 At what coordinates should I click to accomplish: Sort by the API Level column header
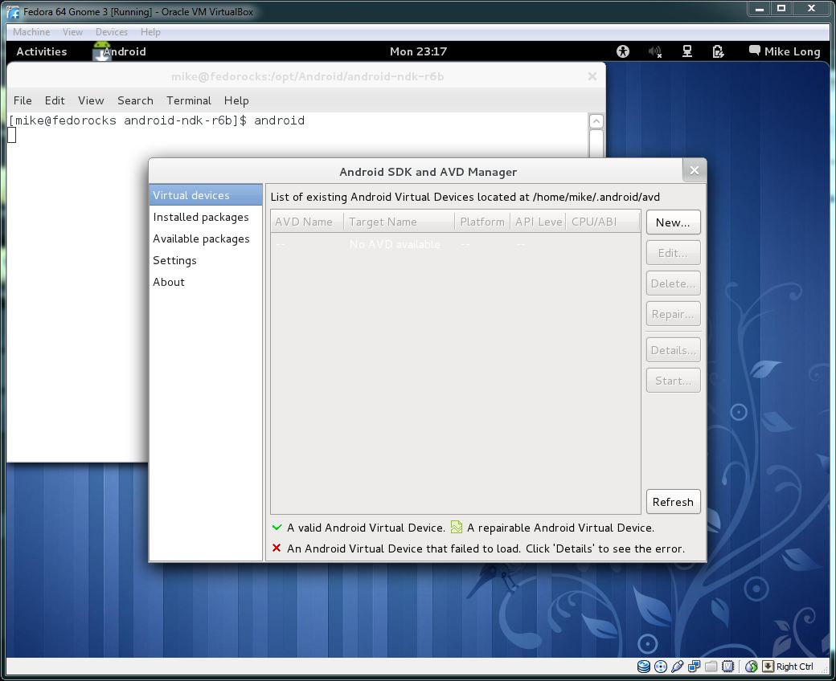538,222
